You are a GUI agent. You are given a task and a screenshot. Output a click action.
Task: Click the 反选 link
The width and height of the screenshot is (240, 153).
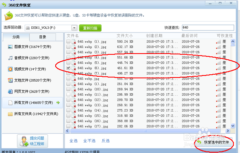click(106, 141)
